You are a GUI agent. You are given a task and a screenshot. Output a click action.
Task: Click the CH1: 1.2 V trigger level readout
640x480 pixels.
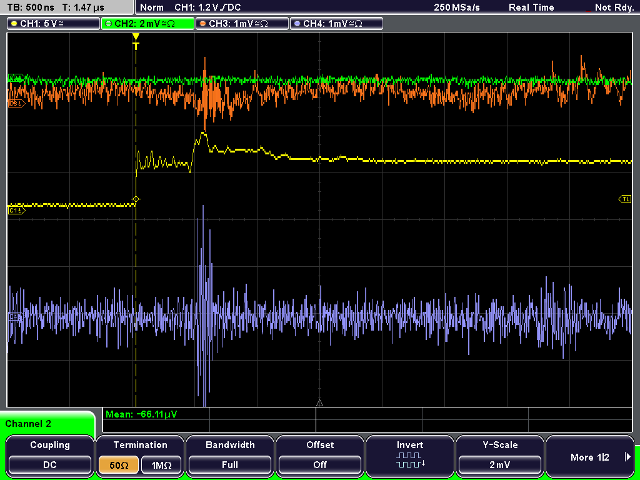(207, 7)
